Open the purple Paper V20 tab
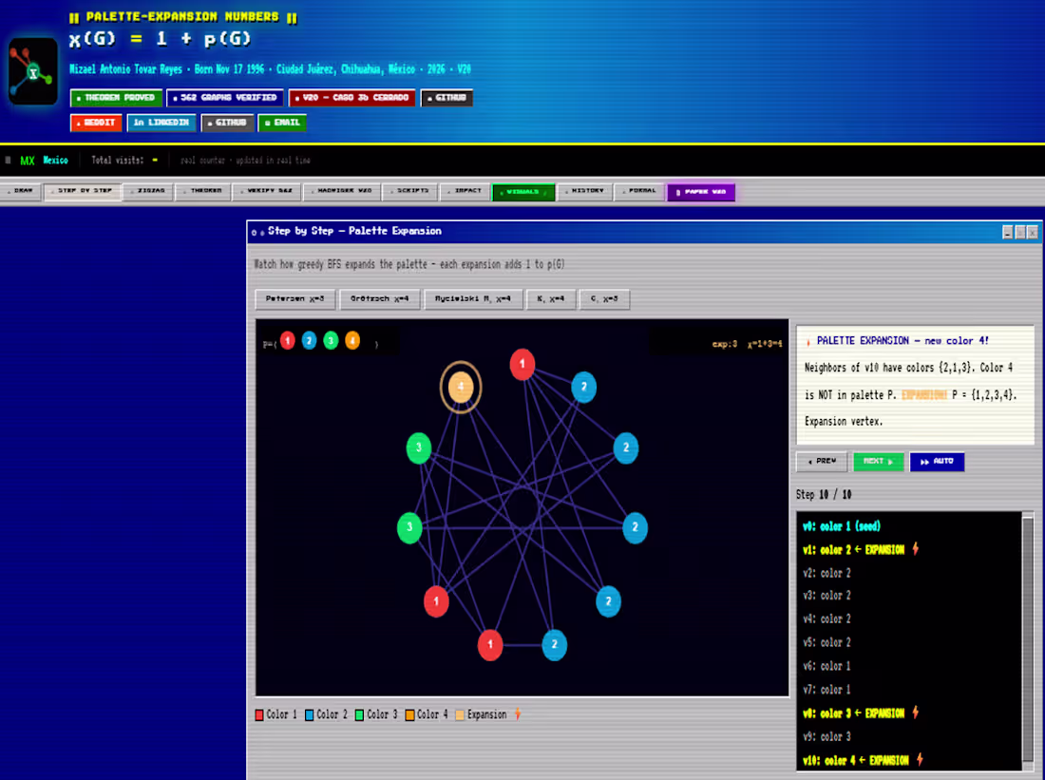This screenshot has width=1045, height=780. (x=701, y=192)
